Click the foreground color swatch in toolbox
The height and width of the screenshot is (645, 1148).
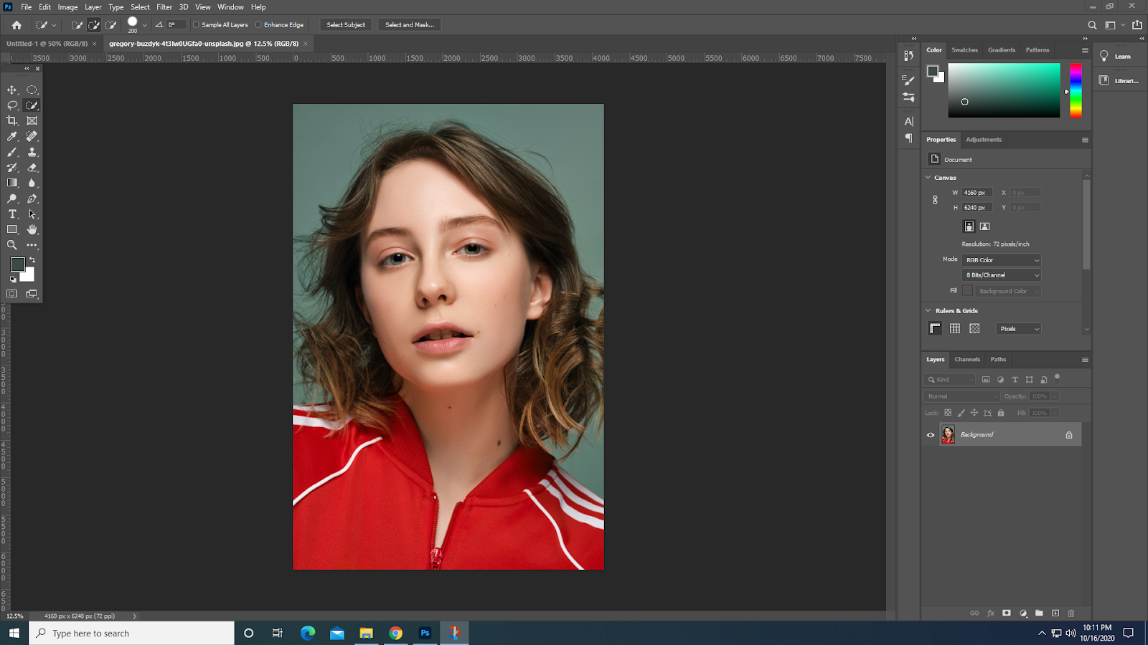point(18,264)
